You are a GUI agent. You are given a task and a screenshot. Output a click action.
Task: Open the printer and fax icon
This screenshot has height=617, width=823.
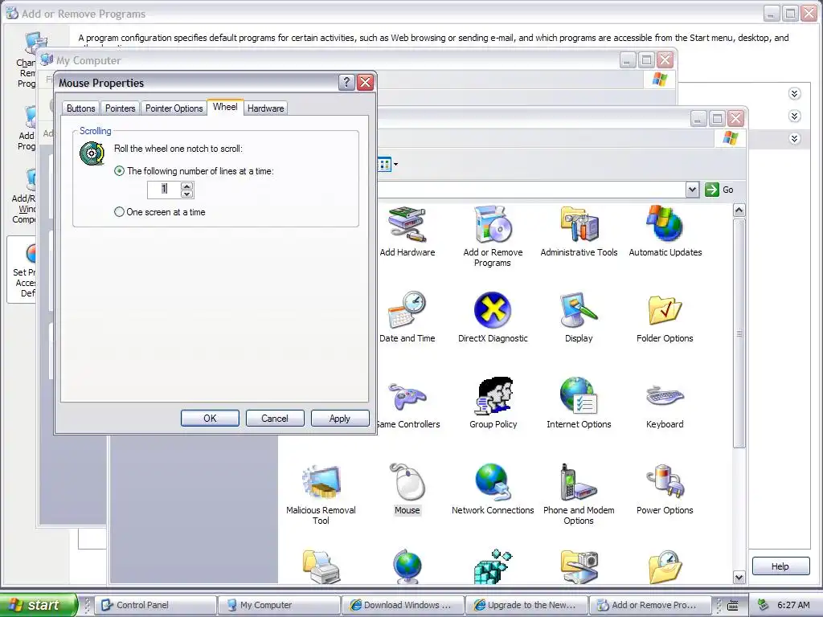[321, 566]
